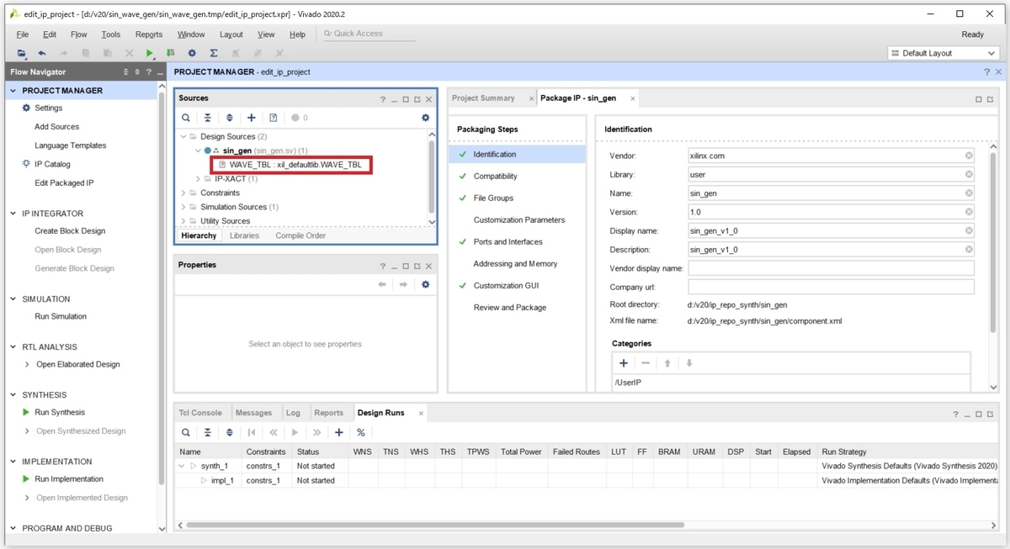This screenshot has width=1010, height=549.
Task: Collapse the RTL ANALYSIS section
Action: tap(13, 346)
